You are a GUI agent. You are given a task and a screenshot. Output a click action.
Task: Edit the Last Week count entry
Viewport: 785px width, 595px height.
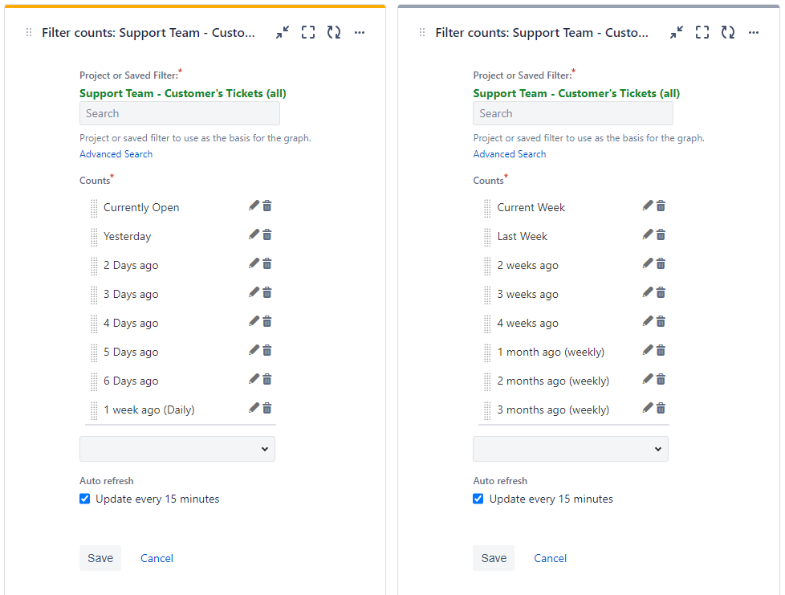point(648,235)
